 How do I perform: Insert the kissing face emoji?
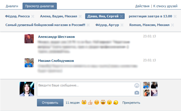[116, 102]
